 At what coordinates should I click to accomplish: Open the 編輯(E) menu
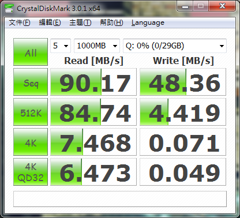(x=50, y=22)
